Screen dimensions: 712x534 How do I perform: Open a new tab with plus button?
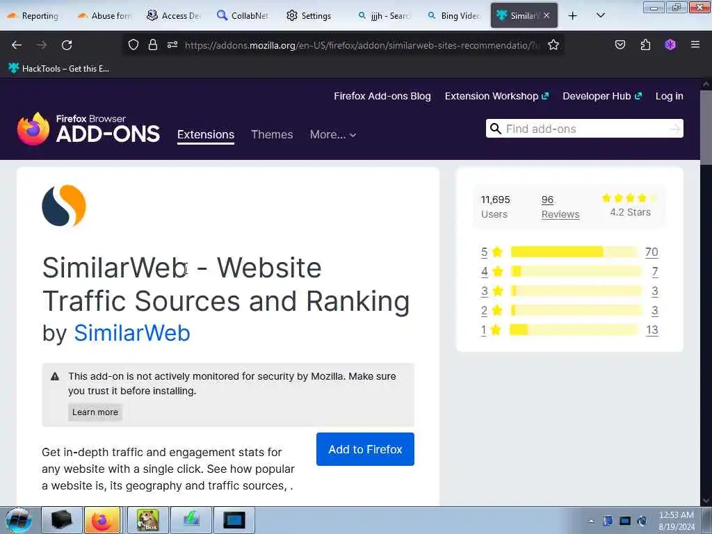573,15
